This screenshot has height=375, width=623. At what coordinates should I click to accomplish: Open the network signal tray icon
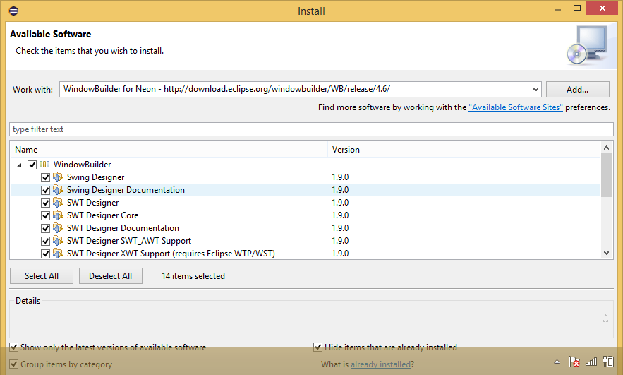(591, 362)
